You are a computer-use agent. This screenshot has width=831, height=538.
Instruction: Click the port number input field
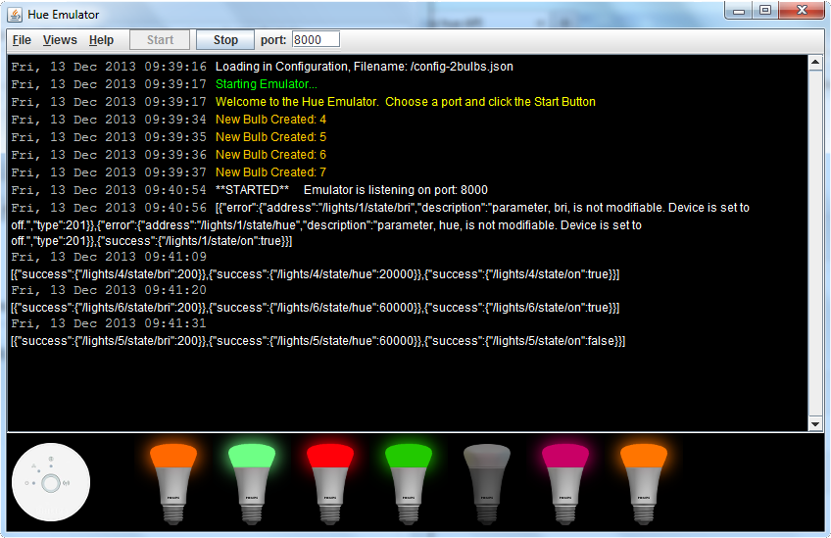pyautogui.click(x=316, y=40)
